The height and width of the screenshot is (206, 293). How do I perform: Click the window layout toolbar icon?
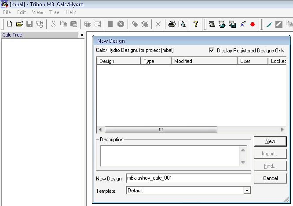click(97, 24)
